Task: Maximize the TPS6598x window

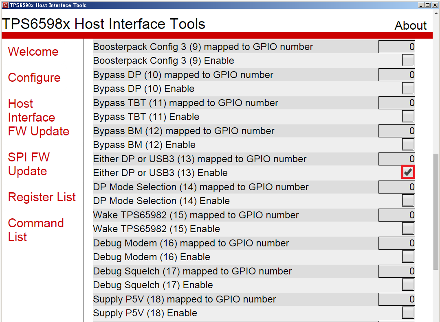Action: click(x=428, y=5)
